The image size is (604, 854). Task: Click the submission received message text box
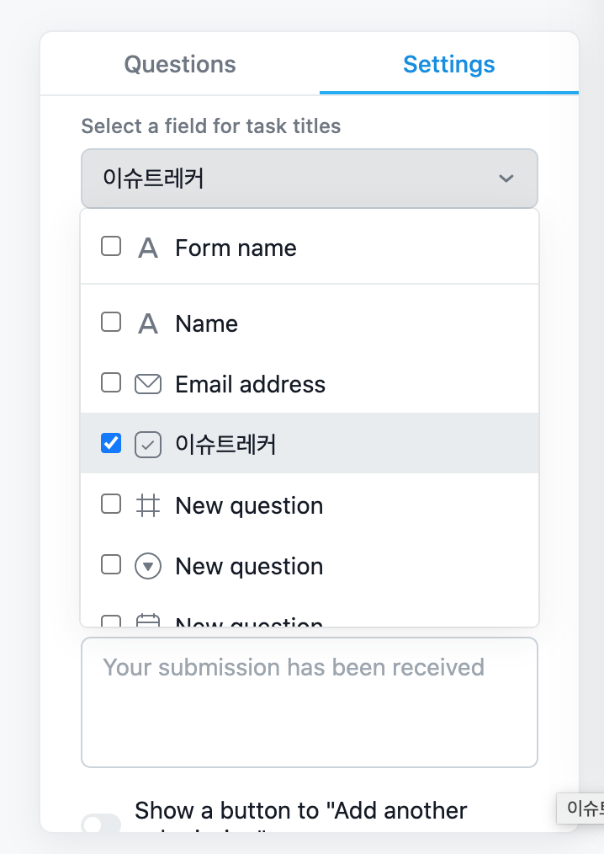pyautogui.click(x=309, y=702)
